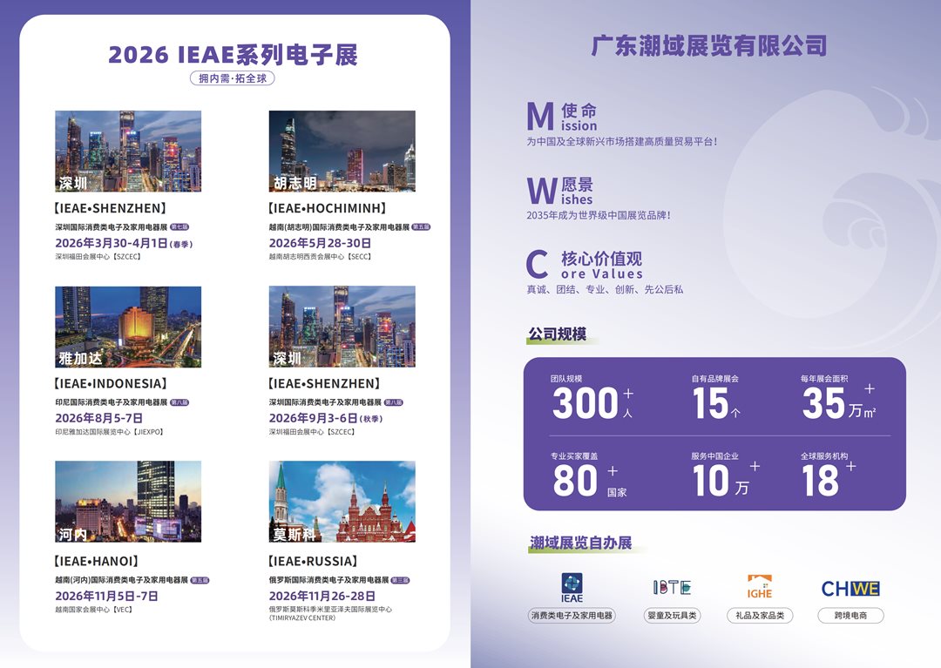Click the 35万㎡ 每年展会面积 statistic
Image resolution: width=941 pixels, height=668 pixels.
(x=839, y=397)
